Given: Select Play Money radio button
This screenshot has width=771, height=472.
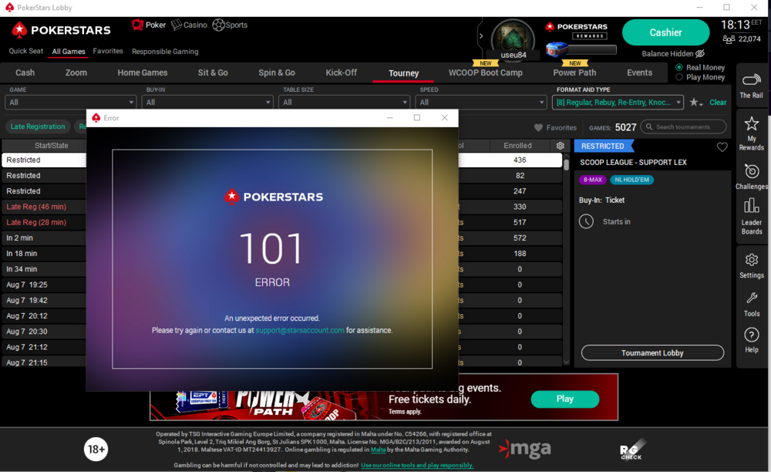Looking at the screenshot, I should [x=679, y=77].
